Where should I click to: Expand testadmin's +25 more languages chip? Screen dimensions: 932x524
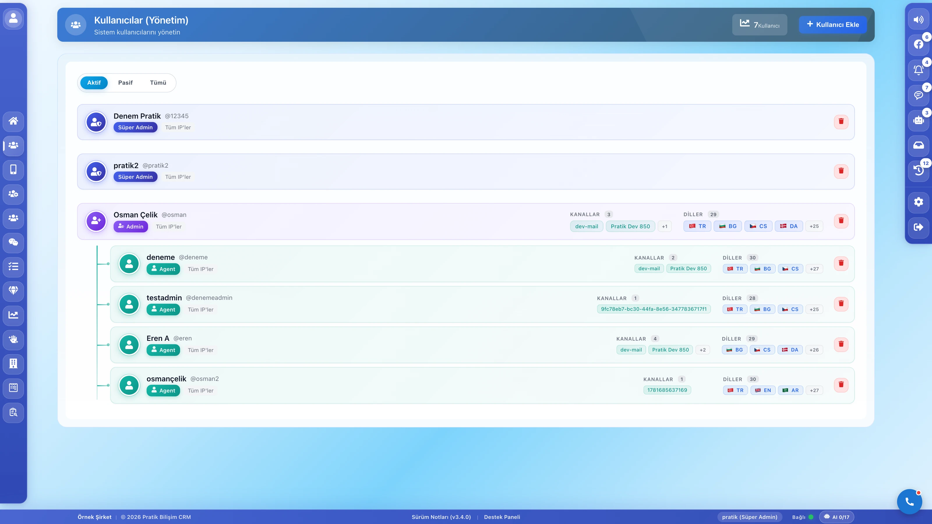pos(814,309)
